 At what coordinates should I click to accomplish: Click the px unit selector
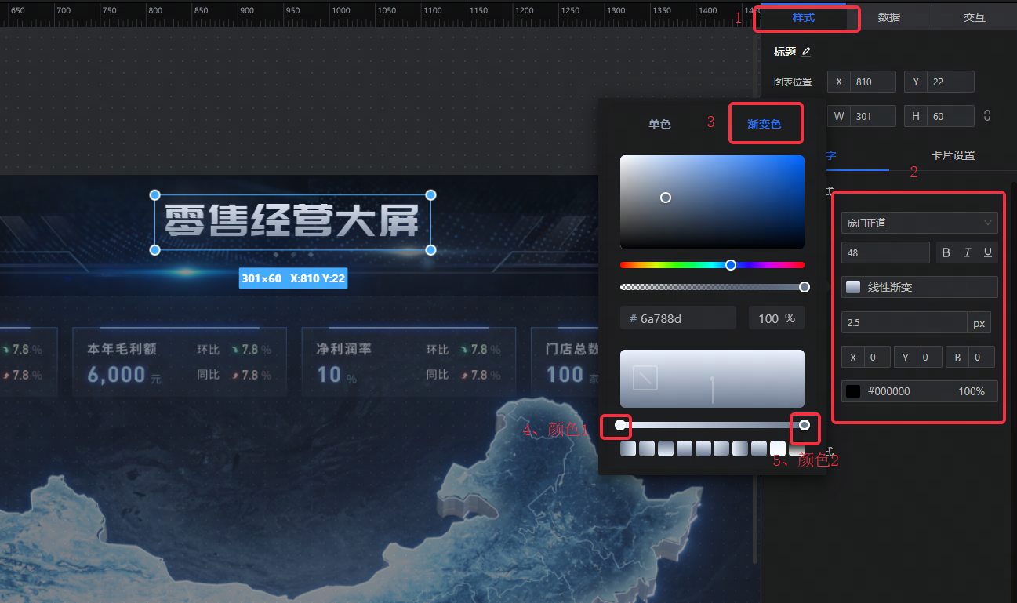(x=979, y=323)
